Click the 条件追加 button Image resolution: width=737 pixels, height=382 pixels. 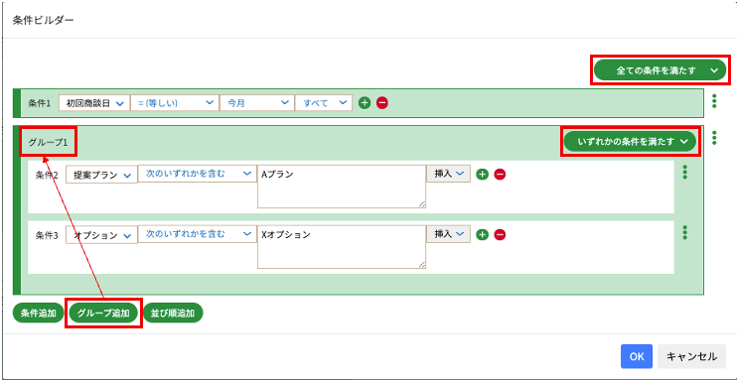pyautogui.click(x=38, y=313)
